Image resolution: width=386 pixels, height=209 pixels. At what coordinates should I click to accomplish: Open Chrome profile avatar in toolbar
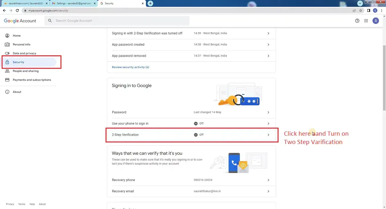tap(375, 10)
